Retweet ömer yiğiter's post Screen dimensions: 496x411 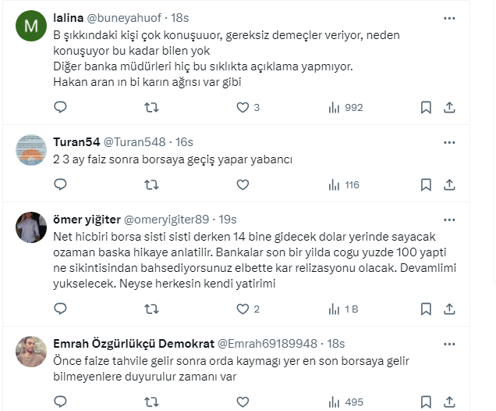click(152, 309)
